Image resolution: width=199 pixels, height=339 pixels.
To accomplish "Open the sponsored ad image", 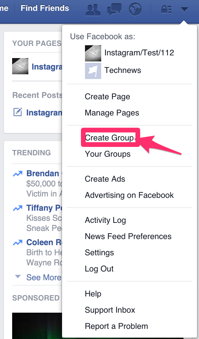I will tap(37, 326).
